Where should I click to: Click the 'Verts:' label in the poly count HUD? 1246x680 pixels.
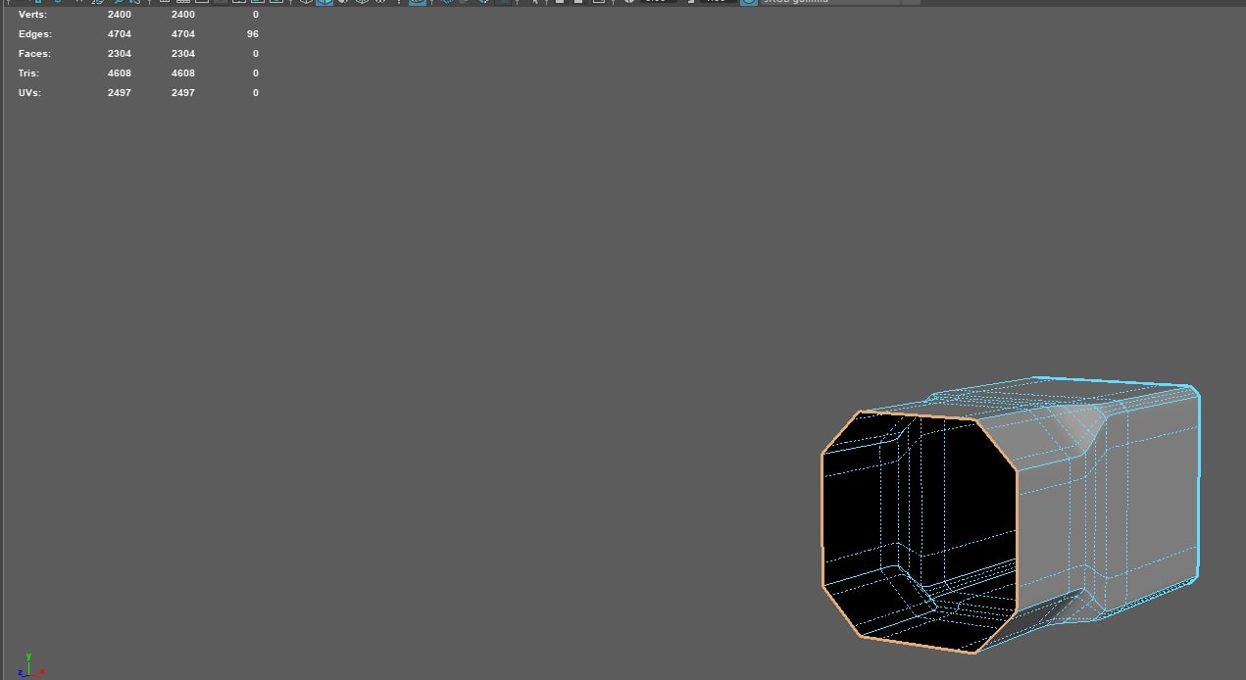click(32, 15)
